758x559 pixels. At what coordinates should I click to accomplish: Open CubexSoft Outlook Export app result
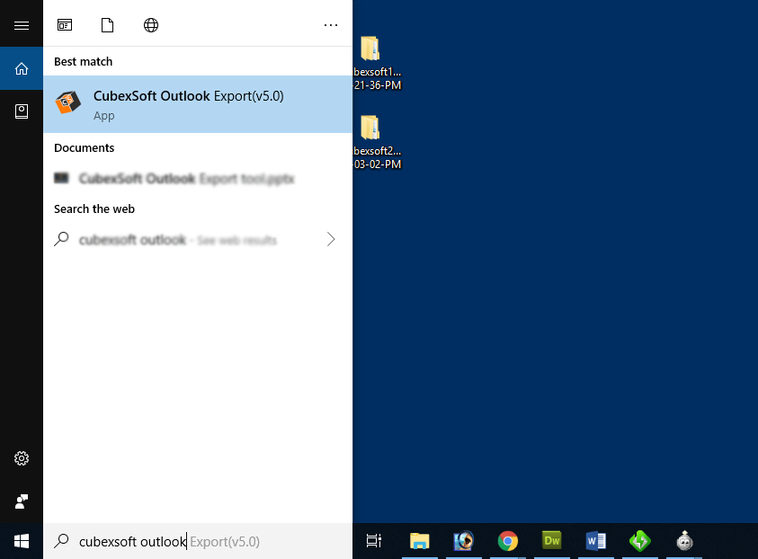189,104
